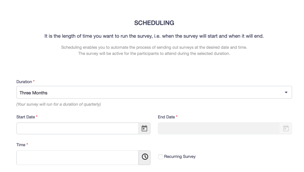Click the 'selected duration' description line
The image size is (304, 172).
154,53
